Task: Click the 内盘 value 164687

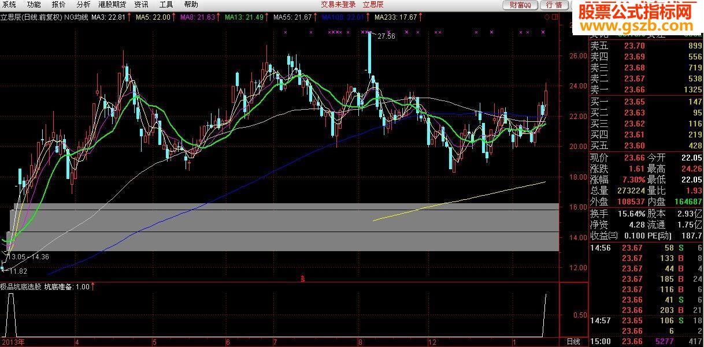Action: [x=687, y=202]
